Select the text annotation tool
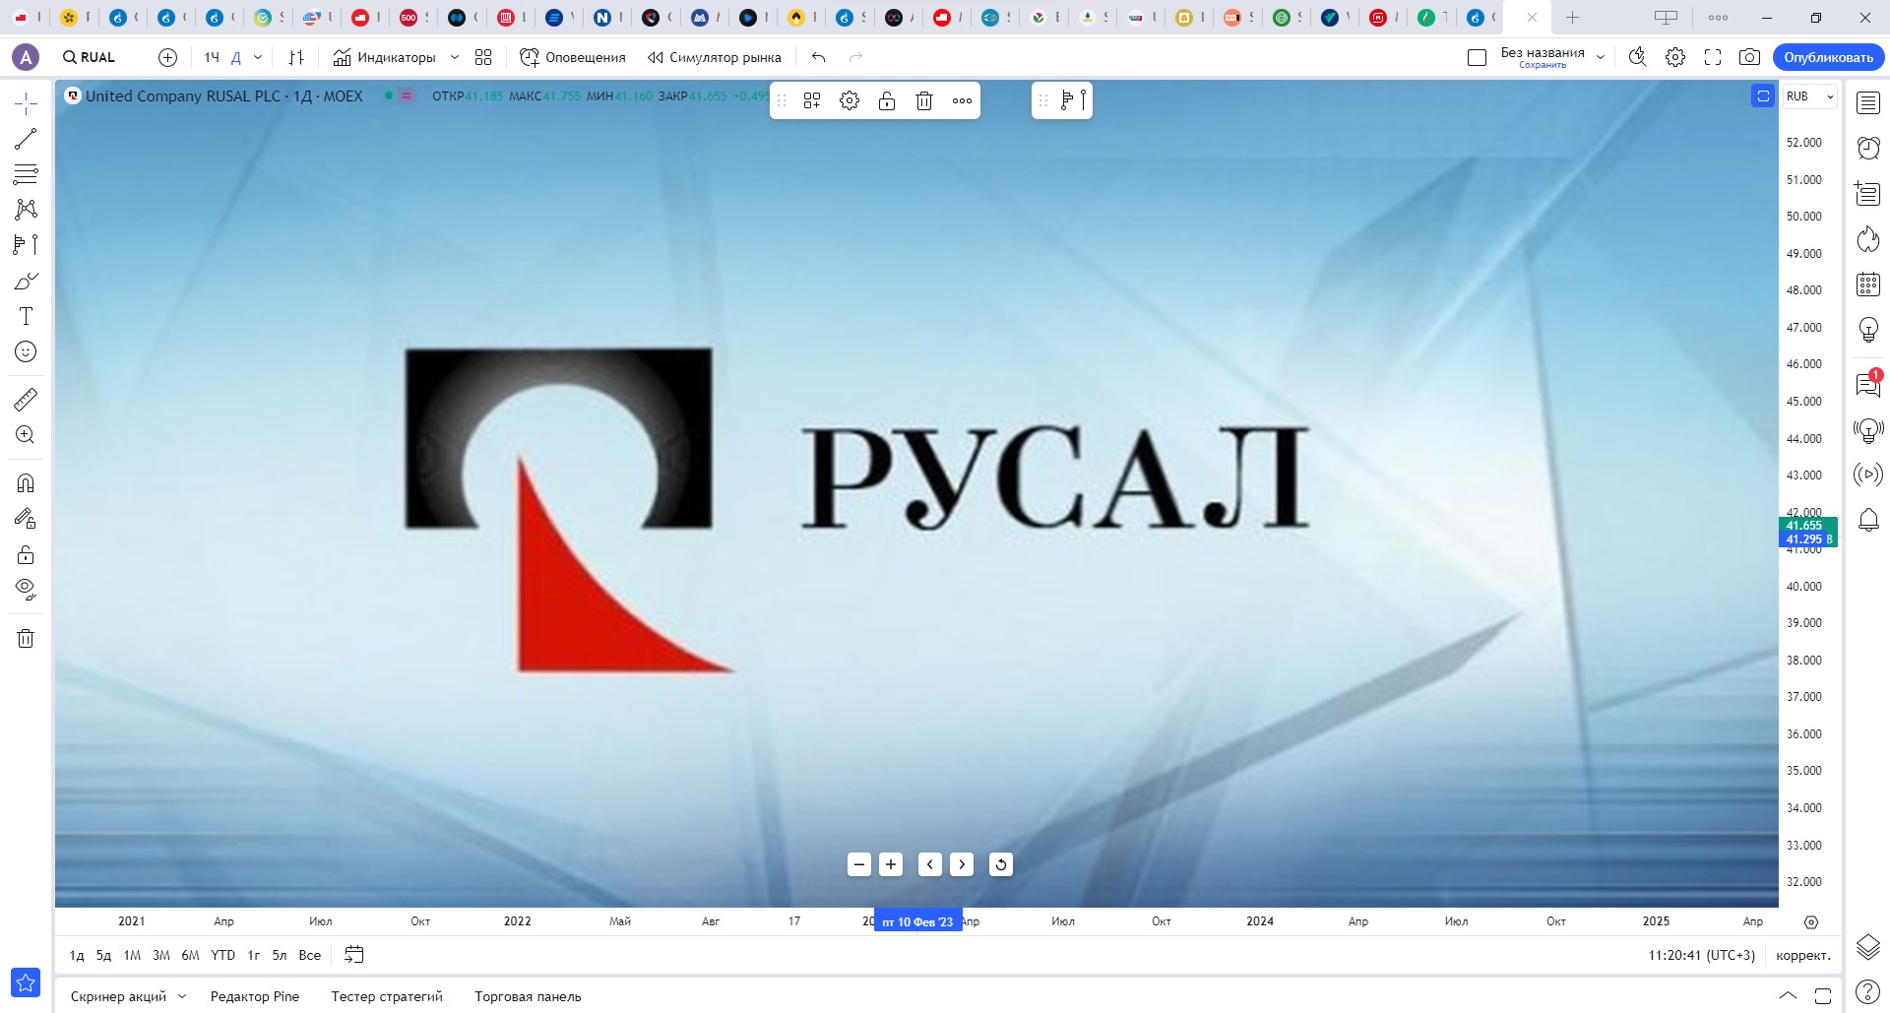 point(26,316)
